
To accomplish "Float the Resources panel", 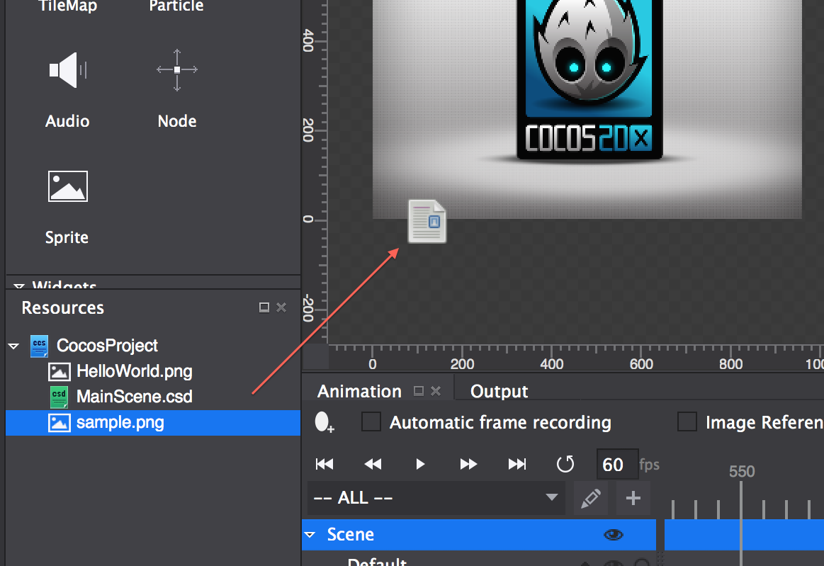I will pyautogui.click(x=264, y=307).
